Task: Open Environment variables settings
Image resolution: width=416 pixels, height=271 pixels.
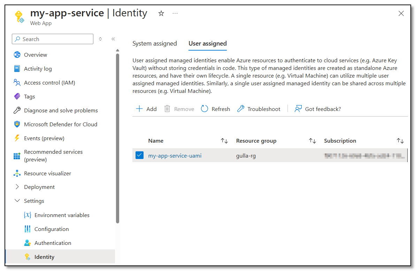Action: pyautogui.click(x=62, y=215)
